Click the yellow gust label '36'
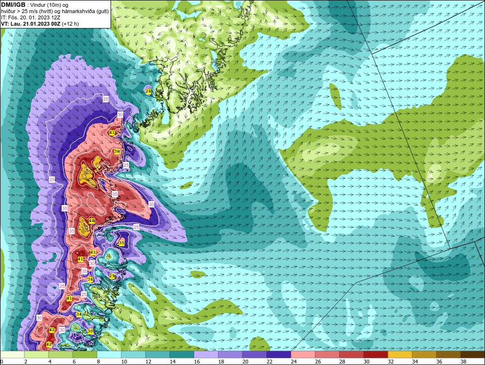The width and height of the screenshot is (485, 365). click(90, 279)
